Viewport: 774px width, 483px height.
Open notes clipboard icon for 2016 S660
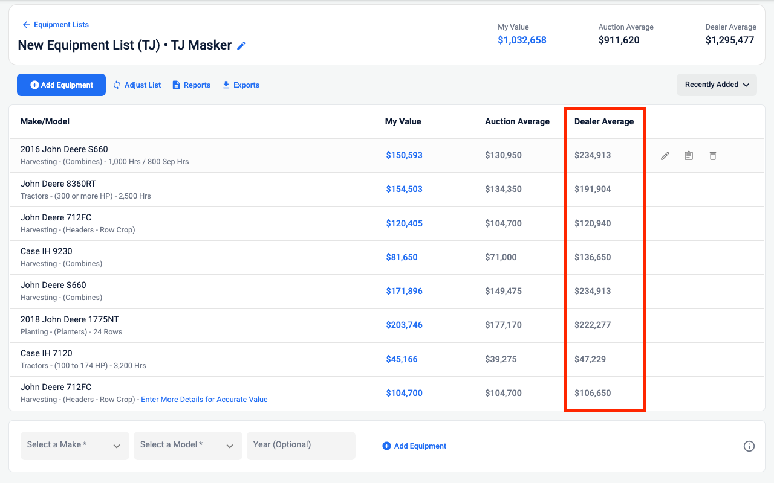689,156
